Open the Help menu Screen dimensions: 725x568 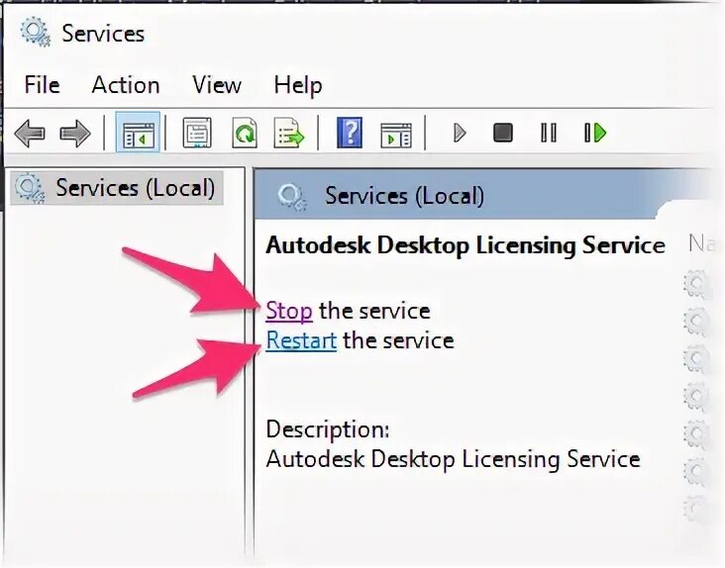pos(298,86)
